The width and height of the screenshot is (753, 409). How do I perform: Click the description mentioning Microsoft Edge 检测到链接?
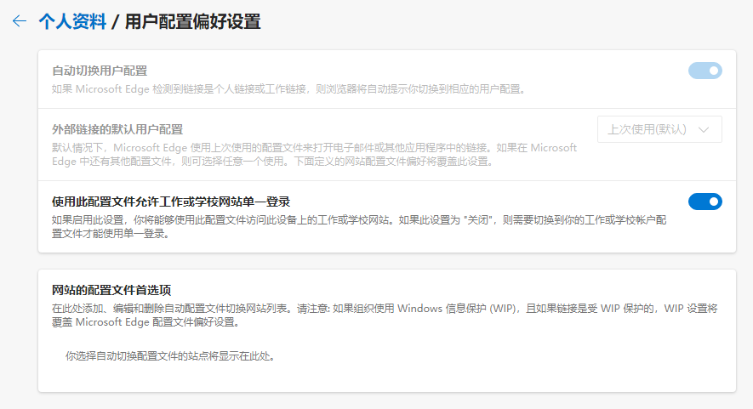point(289,88)
